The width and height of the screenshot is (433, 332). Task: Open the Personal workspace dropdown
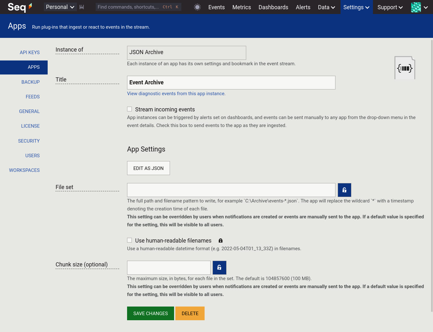point(60,7)
